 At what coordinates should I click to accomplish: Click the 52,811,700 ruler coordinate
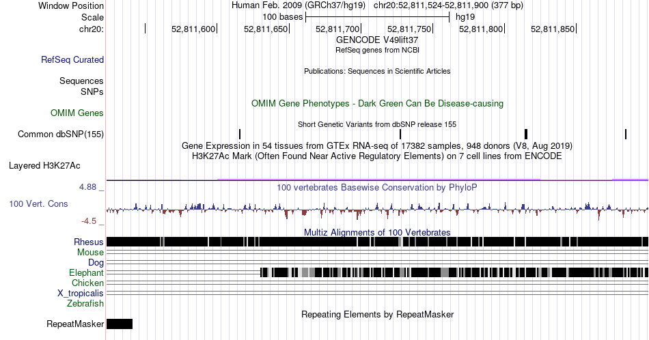337,29
